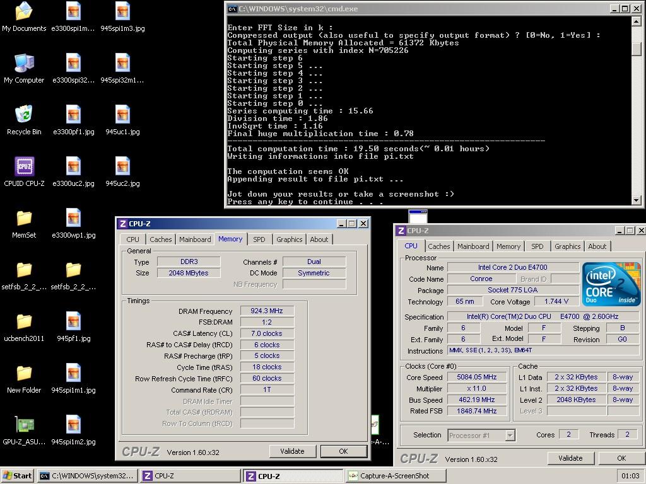Click the FSB:DRAM ratio 1:2 field
Screen dimensions: 646x484
coord(267,322)
